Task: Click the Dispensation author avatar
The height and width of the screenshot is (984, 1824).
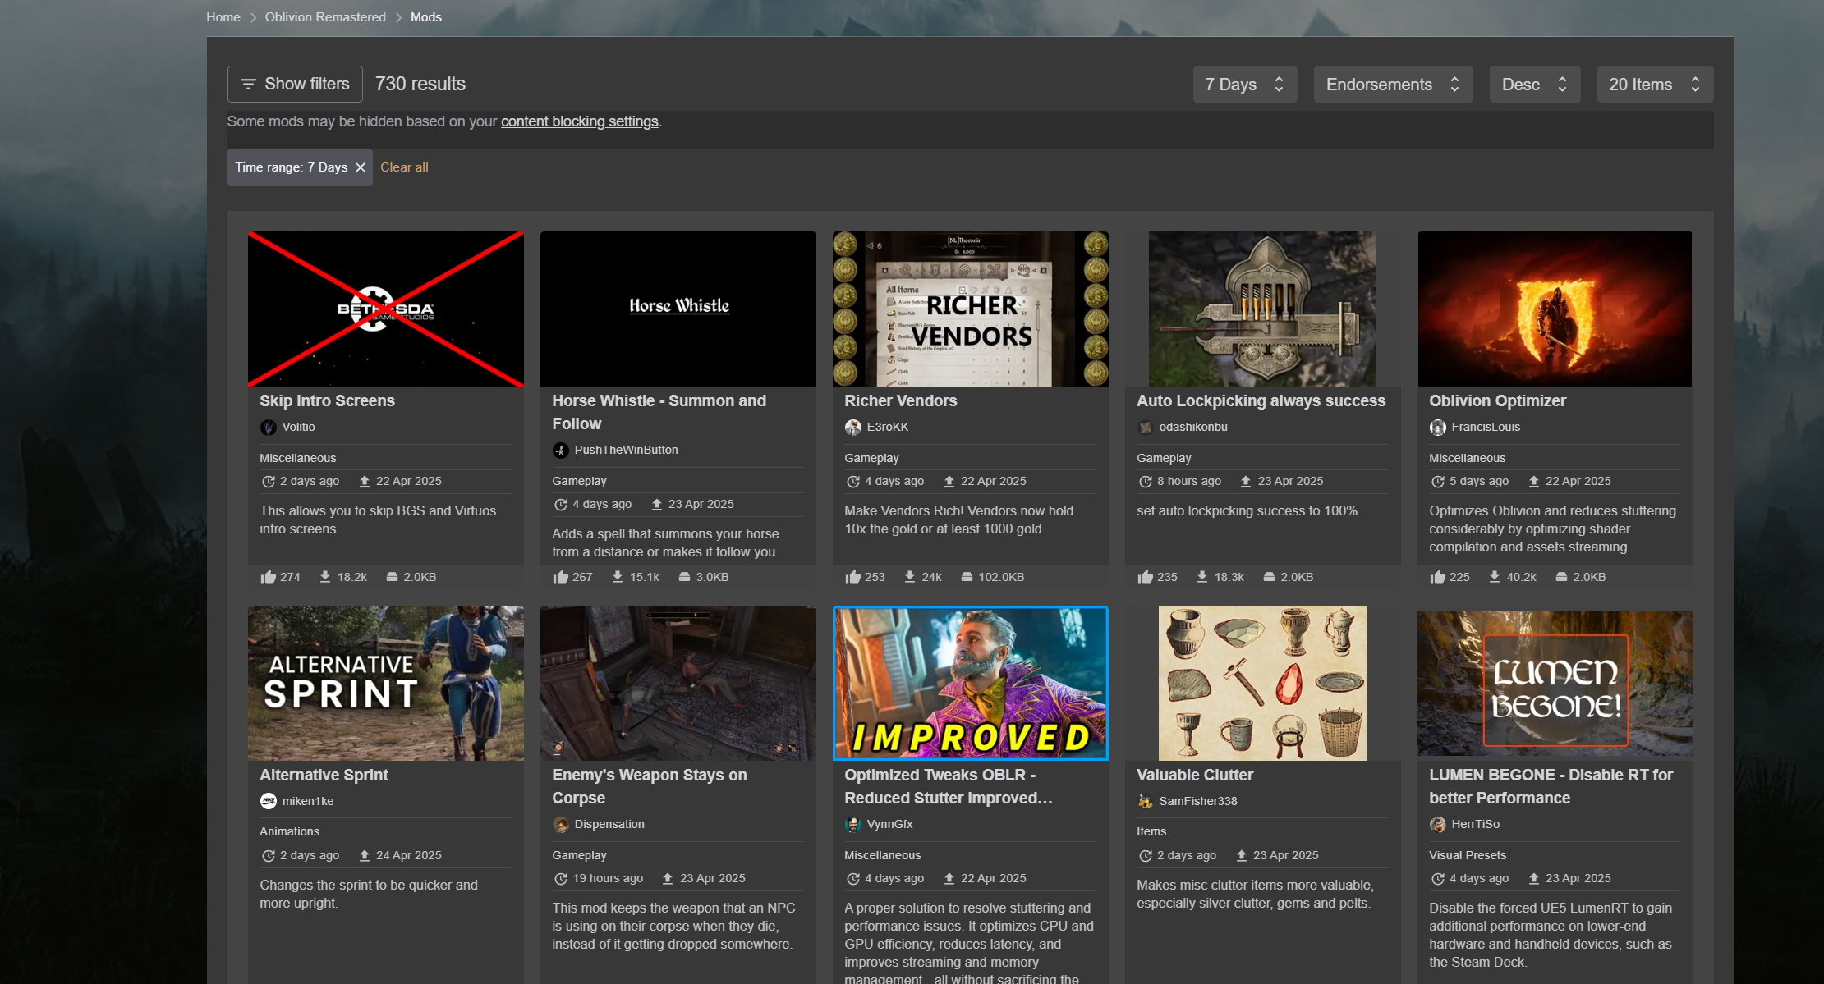Action: pyautogui.click(x=560, y=825)
